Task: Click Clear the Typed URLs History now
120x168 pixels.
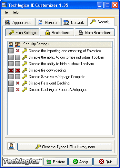Action: point(65,147)
